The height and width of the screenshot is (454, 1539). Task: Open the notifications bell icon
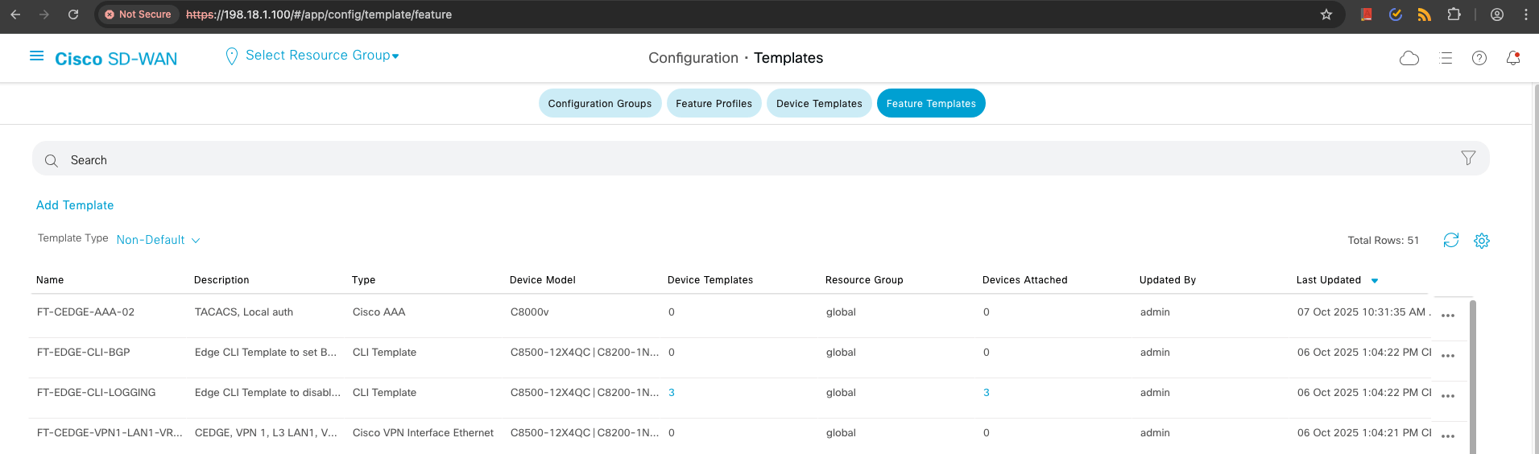[x=1513, y=58]
